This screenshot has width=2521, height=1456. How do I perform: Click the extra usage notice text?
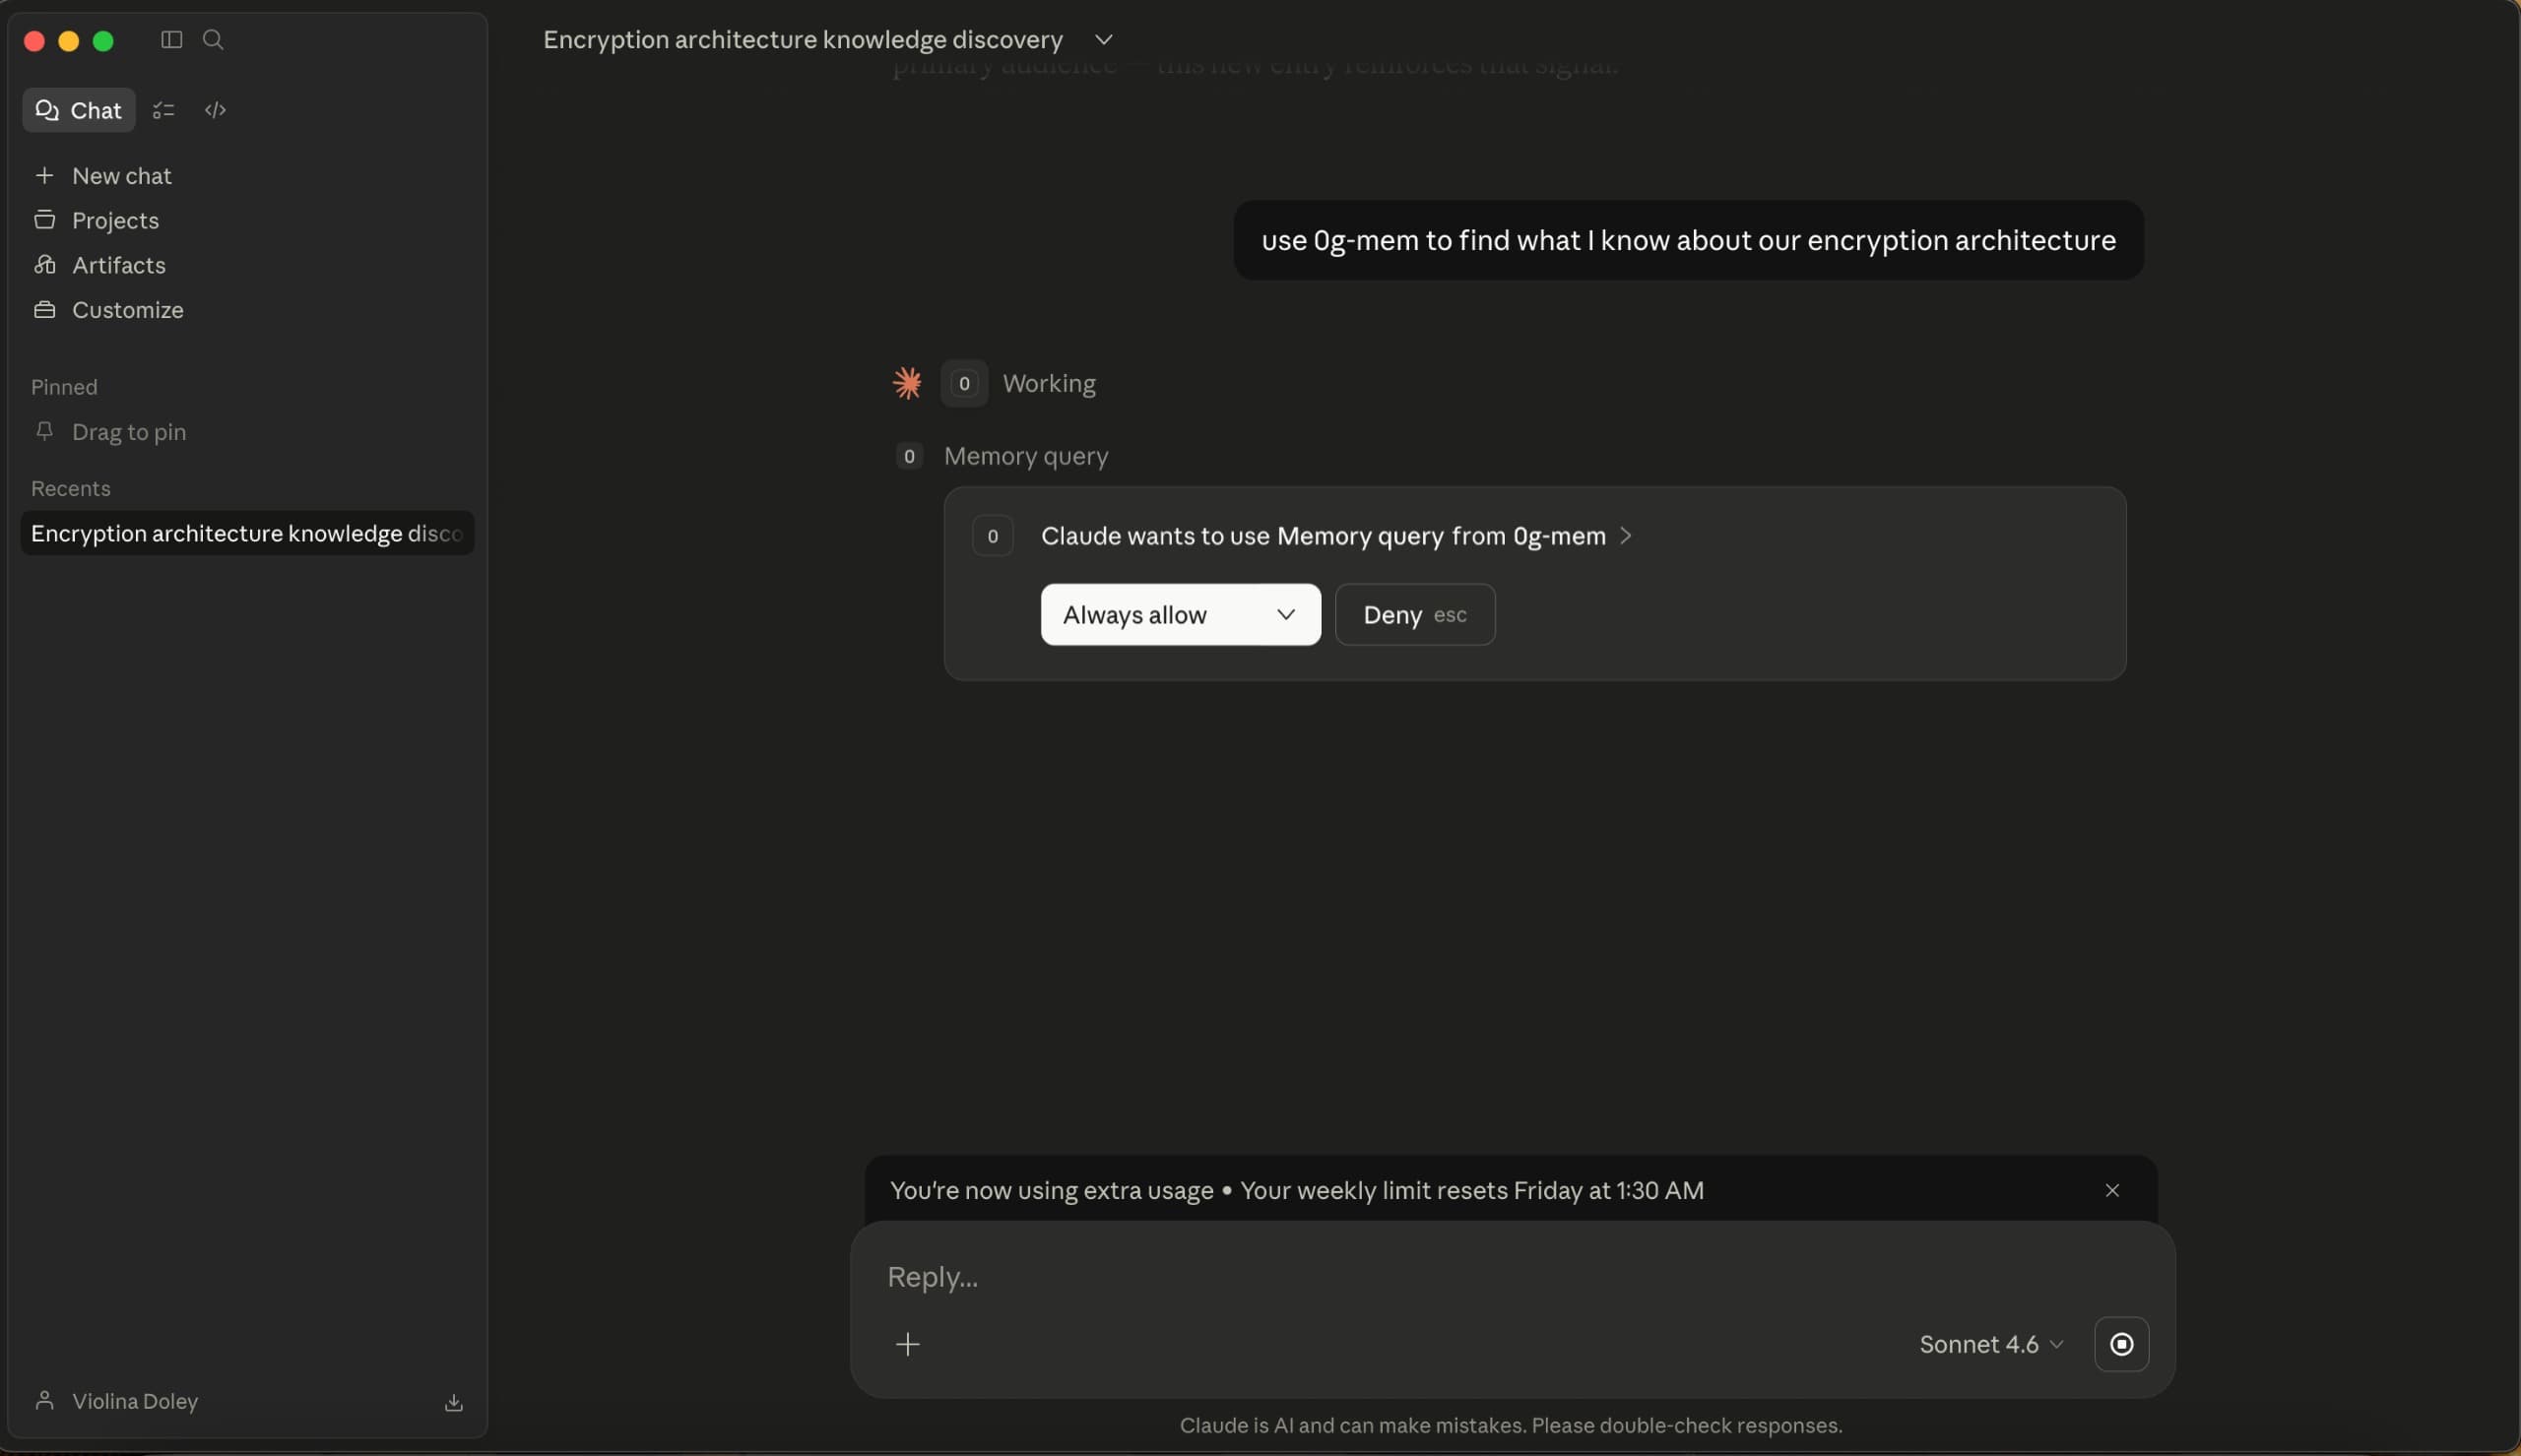pyautogui.click(x=1297, y=1191)
